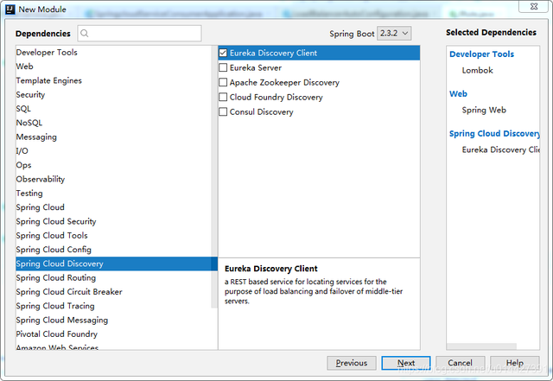Viewport: 553px width, 381px height.
Task: Click the Developer Tools heading in Selected Dependencies
Action: coord(481,54)
